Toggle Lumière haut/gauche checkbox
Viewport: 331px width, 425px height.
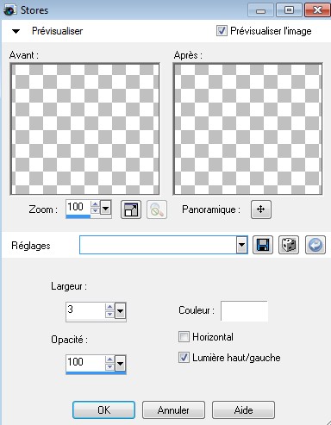[x=184, y=358]
